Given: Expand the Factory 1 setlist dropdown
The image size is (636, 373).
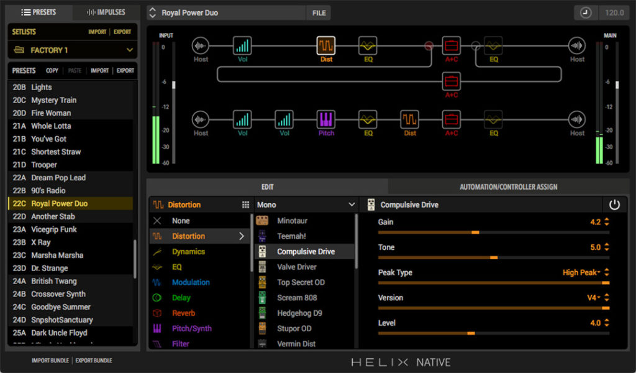Looking at the screenshot, I should coord(130,50).
